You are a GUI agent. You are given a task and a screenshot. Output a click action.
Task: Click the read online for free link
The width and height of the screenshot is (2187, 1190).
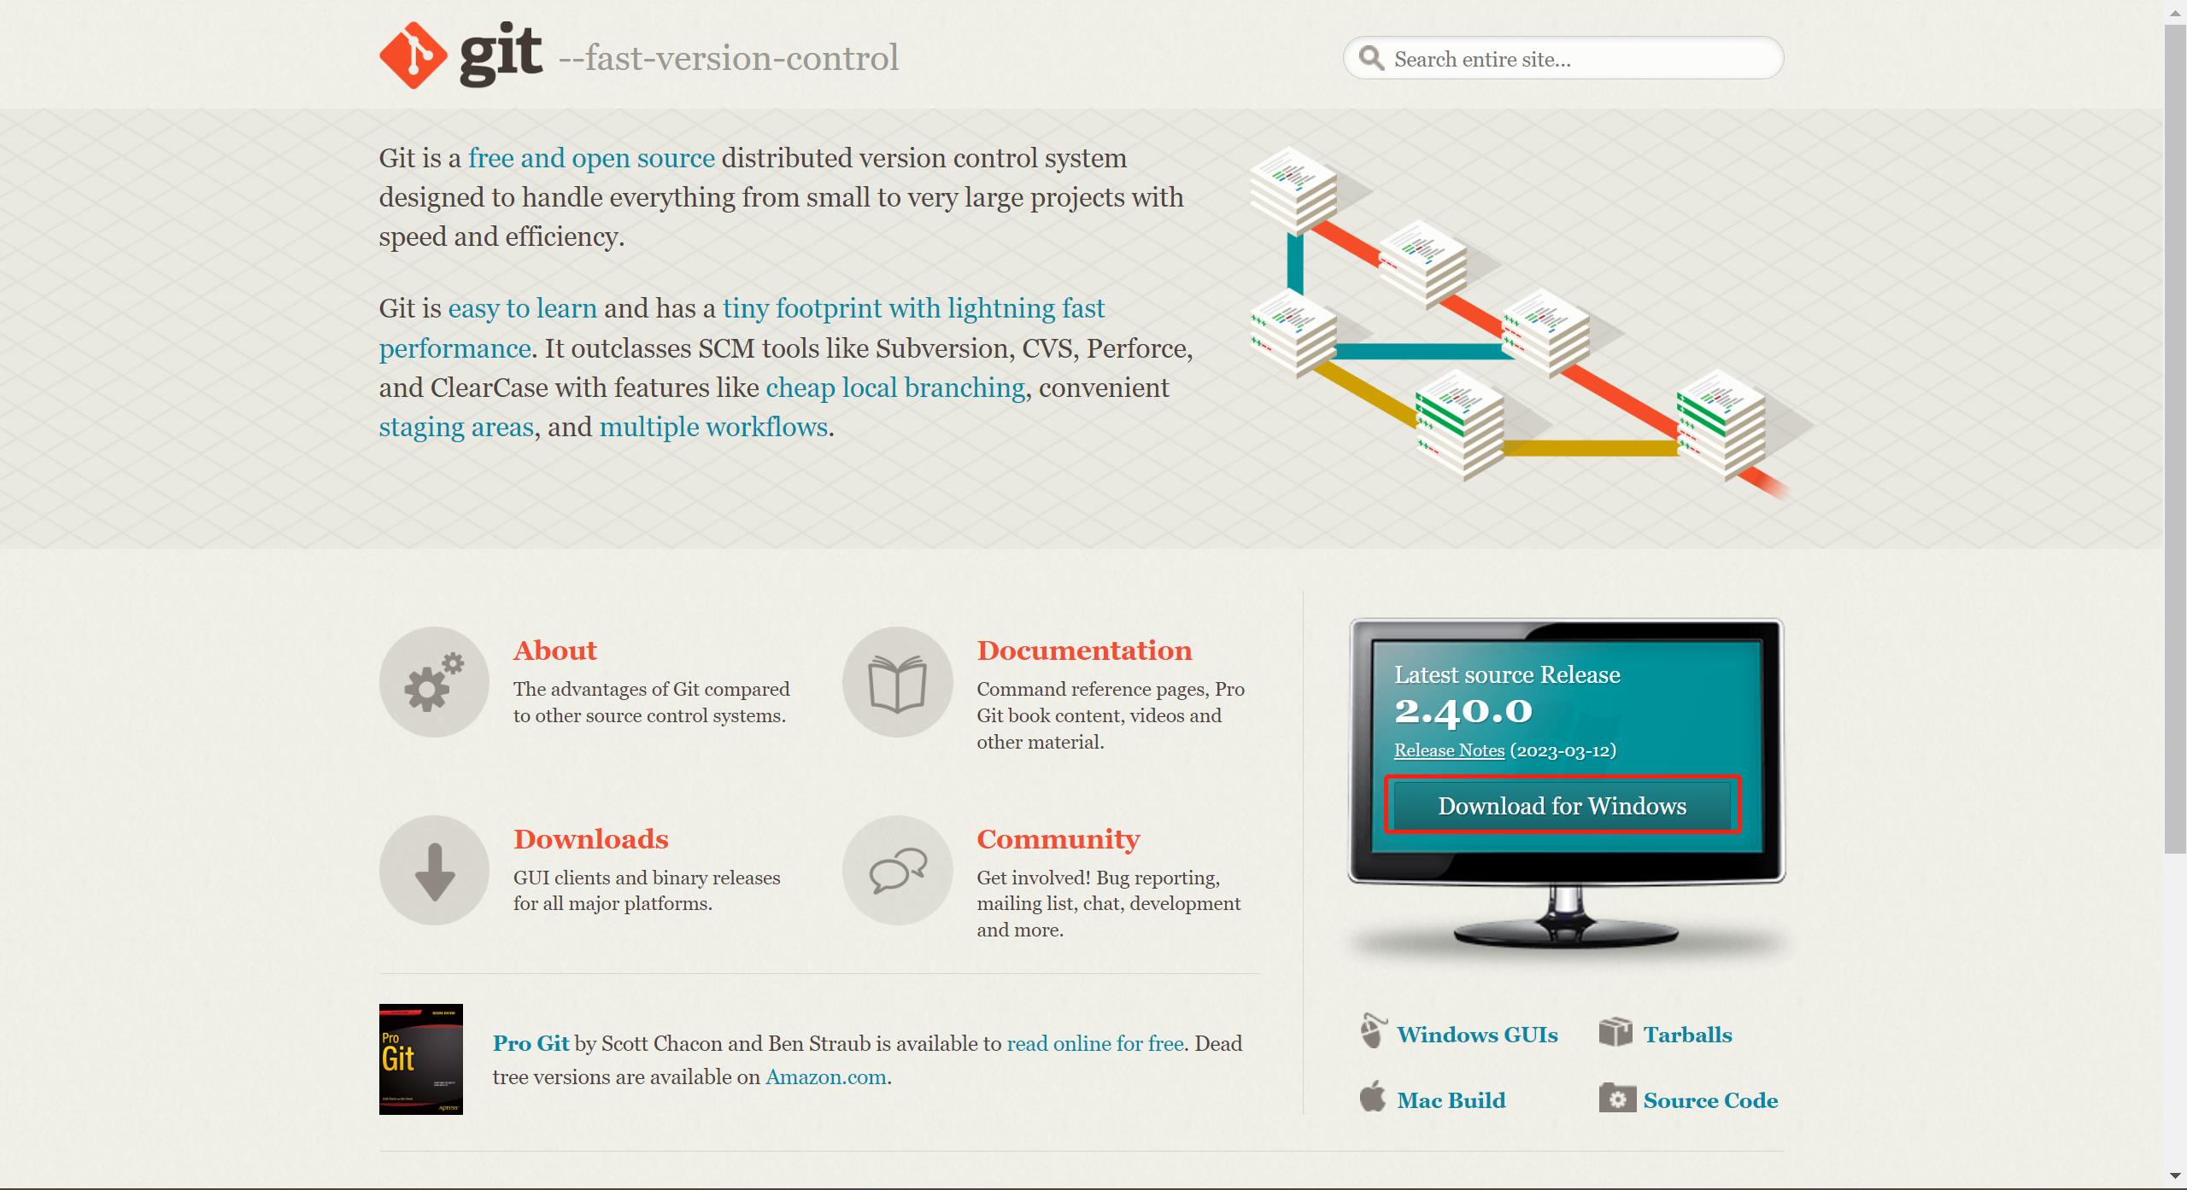coord(1096,1045)
